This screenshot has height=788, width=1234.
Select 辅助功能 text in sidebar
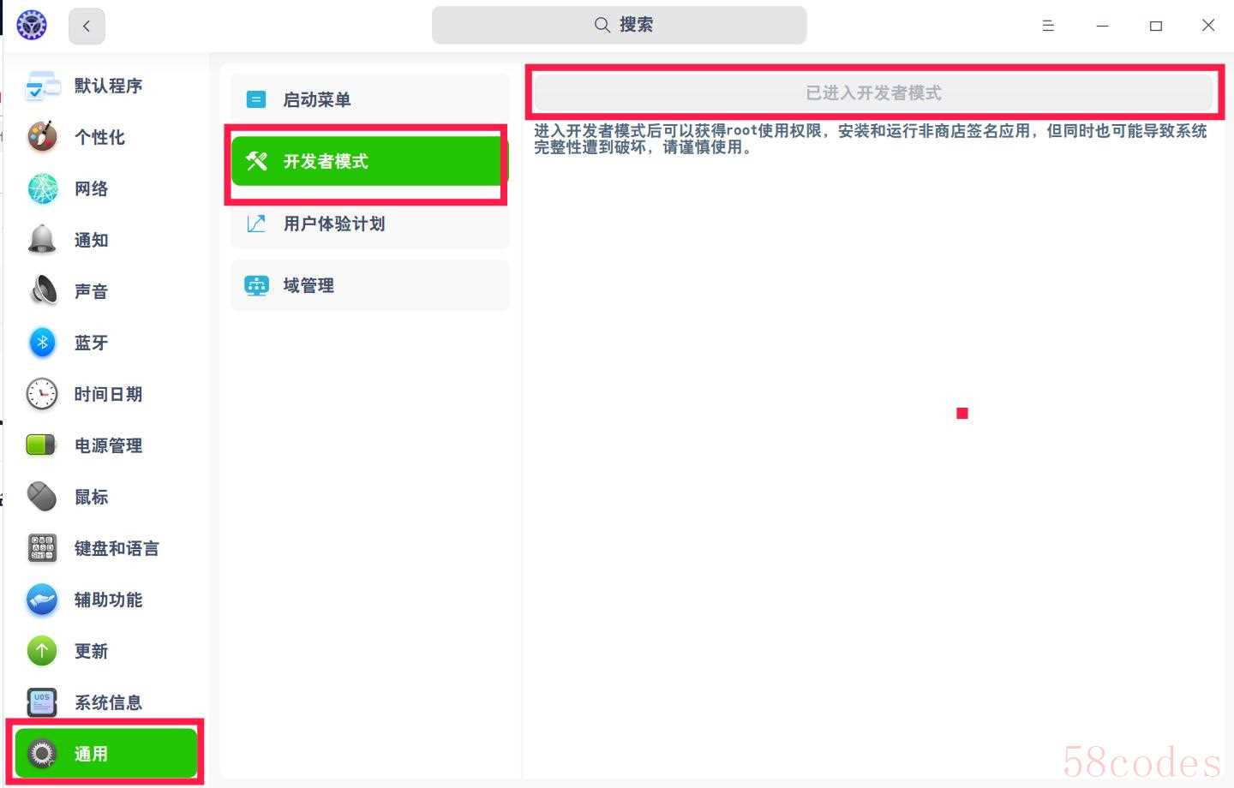[108, 600]
